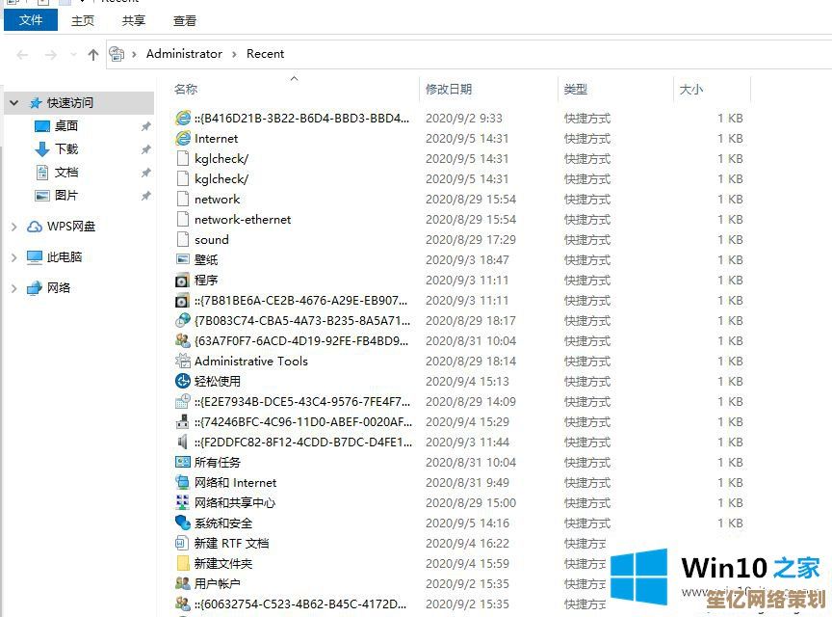Open the 文件 menu tab
This screenshot has height=617, width=832.
(x=31, y=20)
